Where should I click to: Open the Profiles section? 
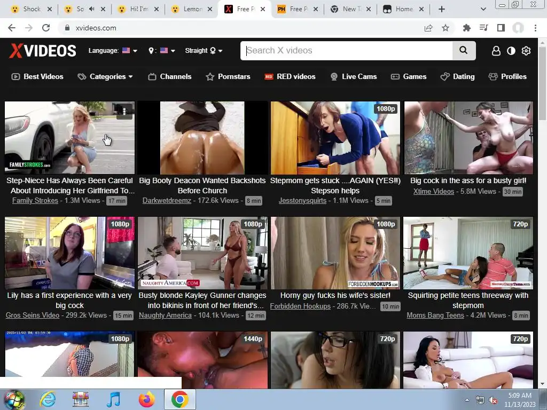point(507,77)
